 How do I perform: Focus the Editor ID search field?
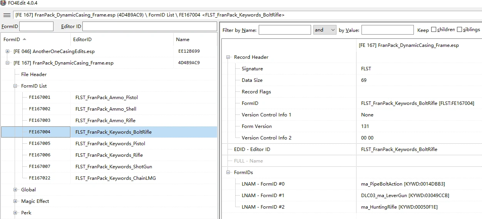pos(150,26)
